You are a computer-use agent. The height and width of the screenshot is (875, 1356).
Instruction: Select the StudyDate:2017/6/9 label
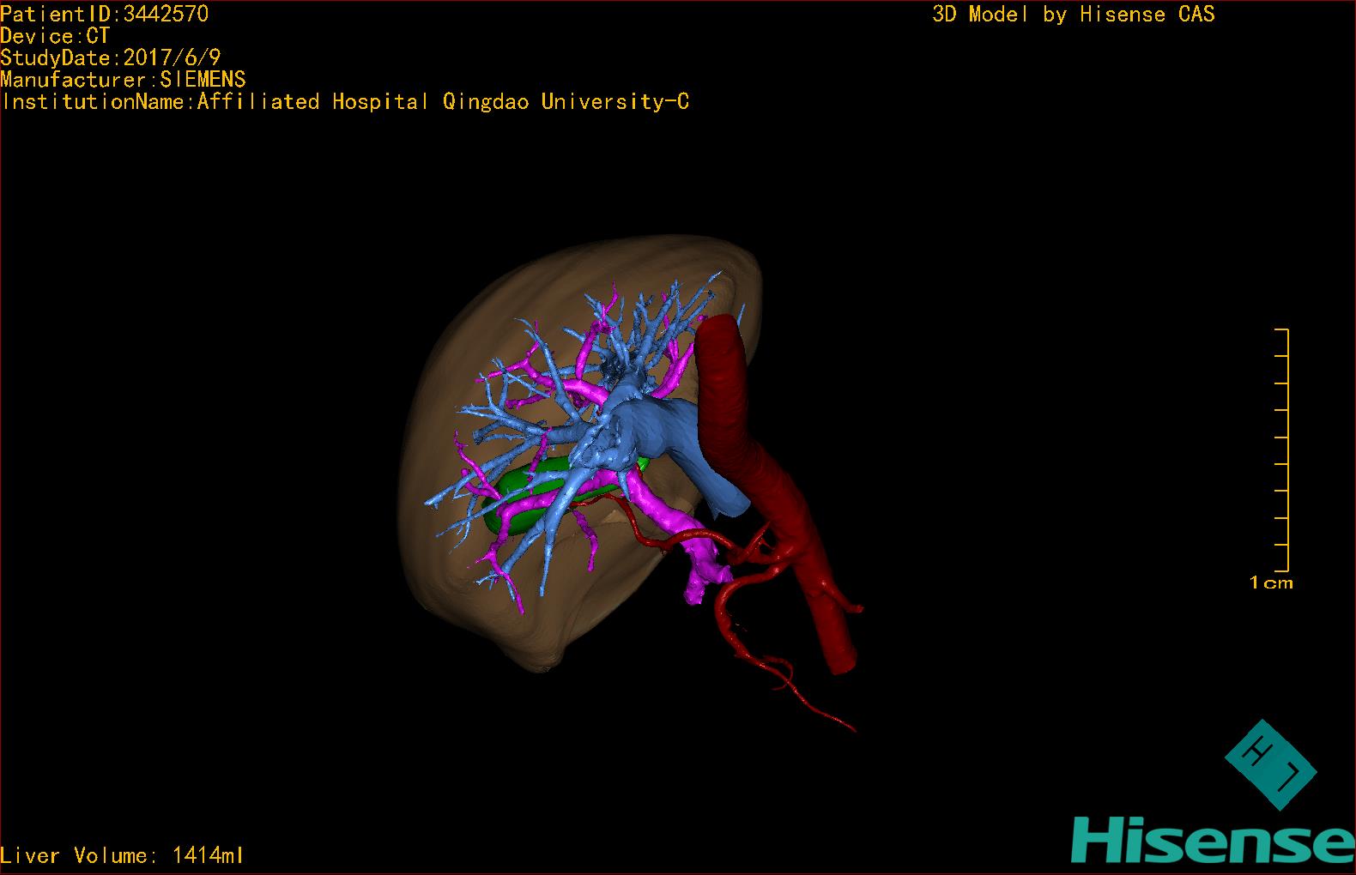click(x=111, y=57)
